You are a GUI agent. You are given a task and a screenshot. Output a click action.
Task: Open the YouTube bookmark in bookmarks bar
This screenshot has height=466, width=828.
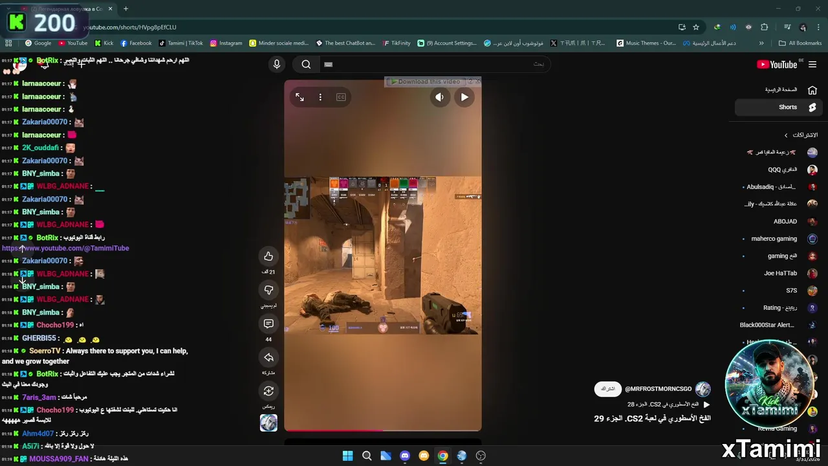72,43
